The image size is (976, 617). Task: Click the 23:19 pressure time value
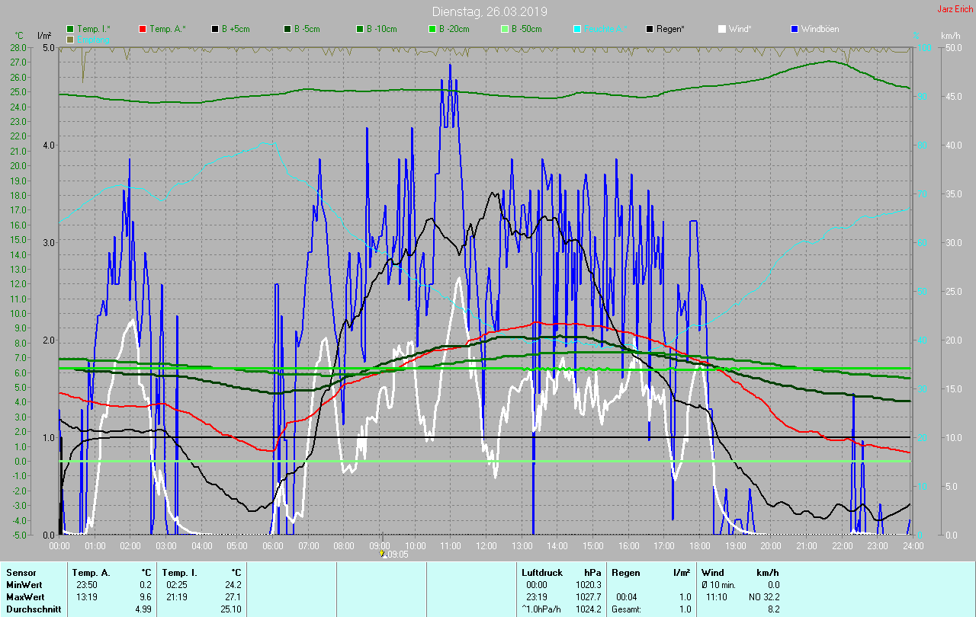click(x=538, y=597)
